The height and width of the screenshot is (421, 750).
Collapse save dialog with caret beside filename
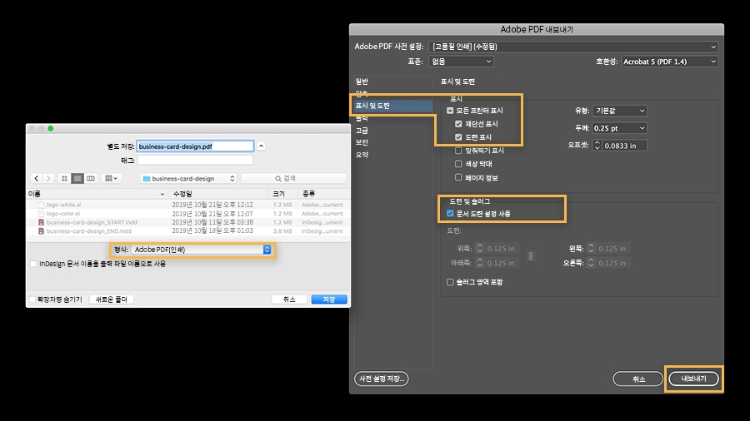point(261,146)
